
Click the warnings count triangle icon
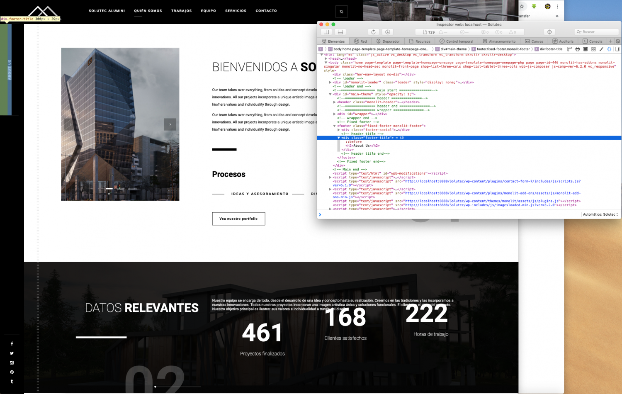pyautogui.click(x=513, y=32)
